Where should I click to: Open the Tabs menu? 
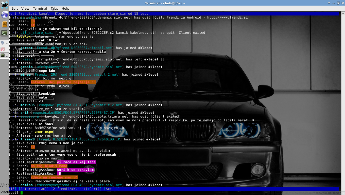tap(54, 8)
